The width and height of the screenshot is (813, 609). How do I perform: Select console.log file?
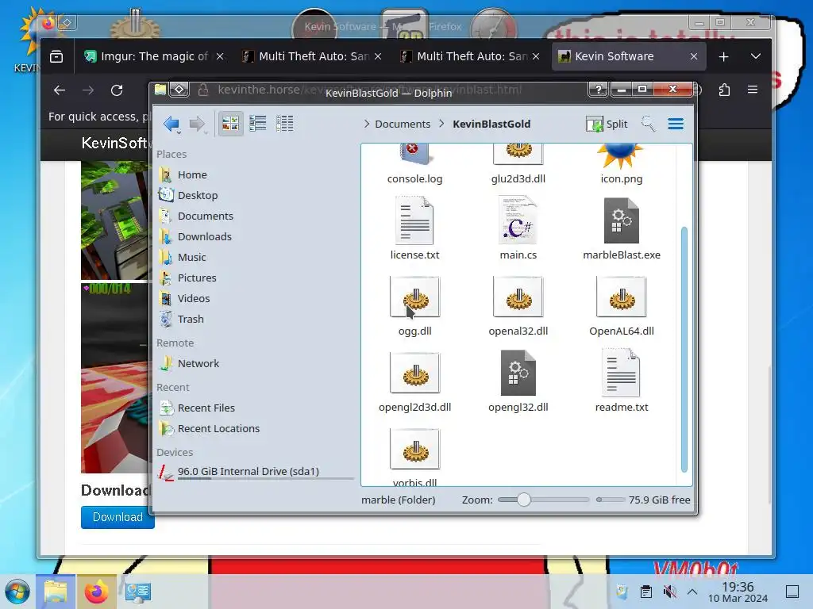coord(414,165)
